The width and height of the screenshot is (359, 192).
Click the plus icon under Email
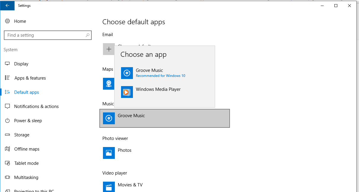[x=109, y=49]
